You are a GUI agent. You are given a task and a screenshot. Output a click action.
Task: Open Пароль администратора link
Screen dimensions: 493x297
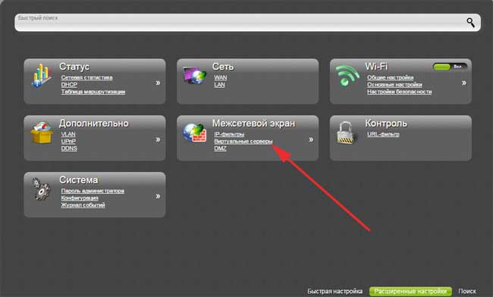click(x=93, y=191)
